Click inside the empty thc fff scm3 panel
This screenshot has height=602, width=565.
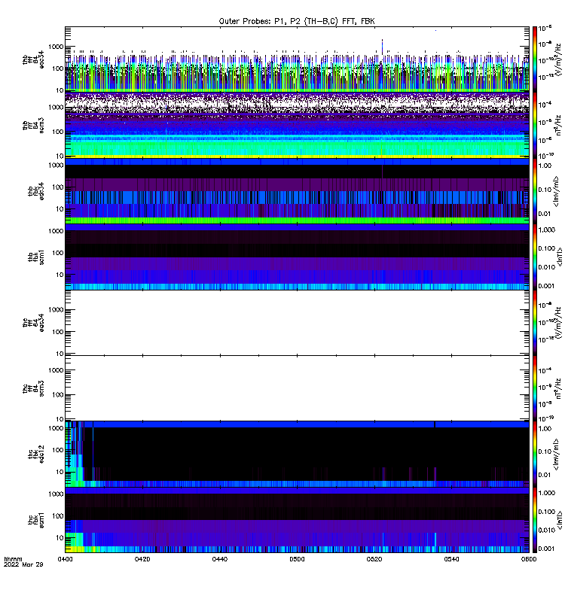pos(297,388)
